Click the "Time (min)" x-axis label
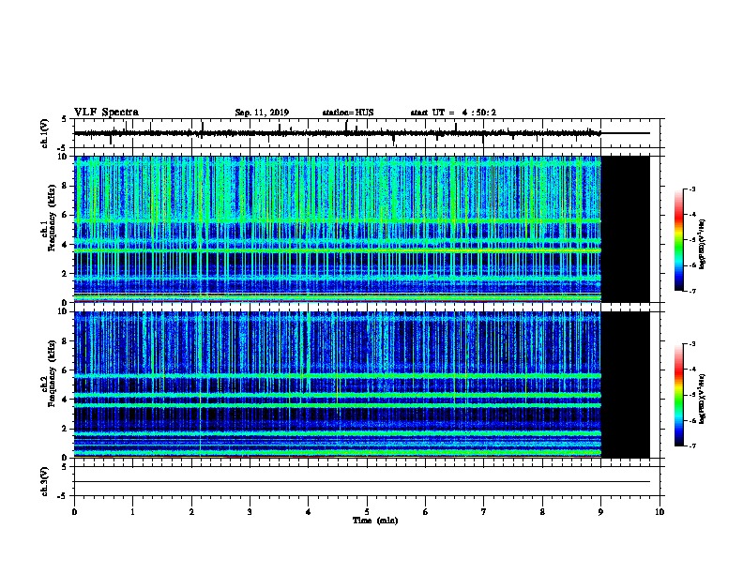 pos(375,521)
